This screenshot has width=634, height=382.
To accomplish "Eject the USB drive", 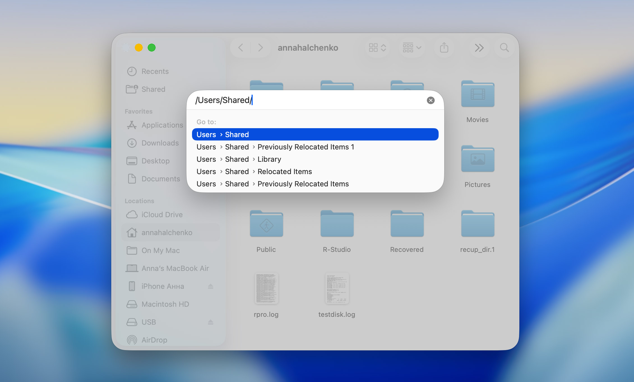I will (x=211, y=322).
